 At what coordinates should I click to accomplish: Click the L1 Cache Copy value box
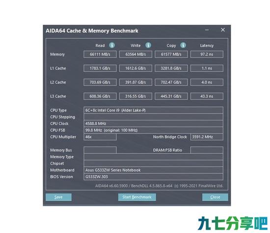pyautogui.click(x=171, y=68)
